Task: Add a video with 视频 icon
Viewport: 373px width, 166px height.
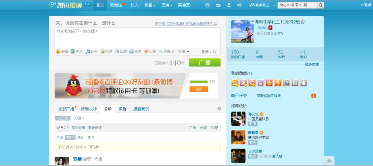Action: pos(106,51)
